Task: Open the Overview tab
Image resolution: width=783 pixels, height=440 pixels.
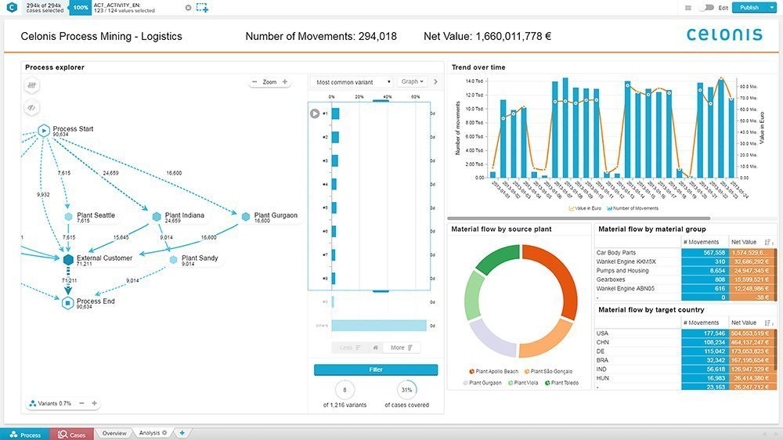Action: click(x=114, y=433)
